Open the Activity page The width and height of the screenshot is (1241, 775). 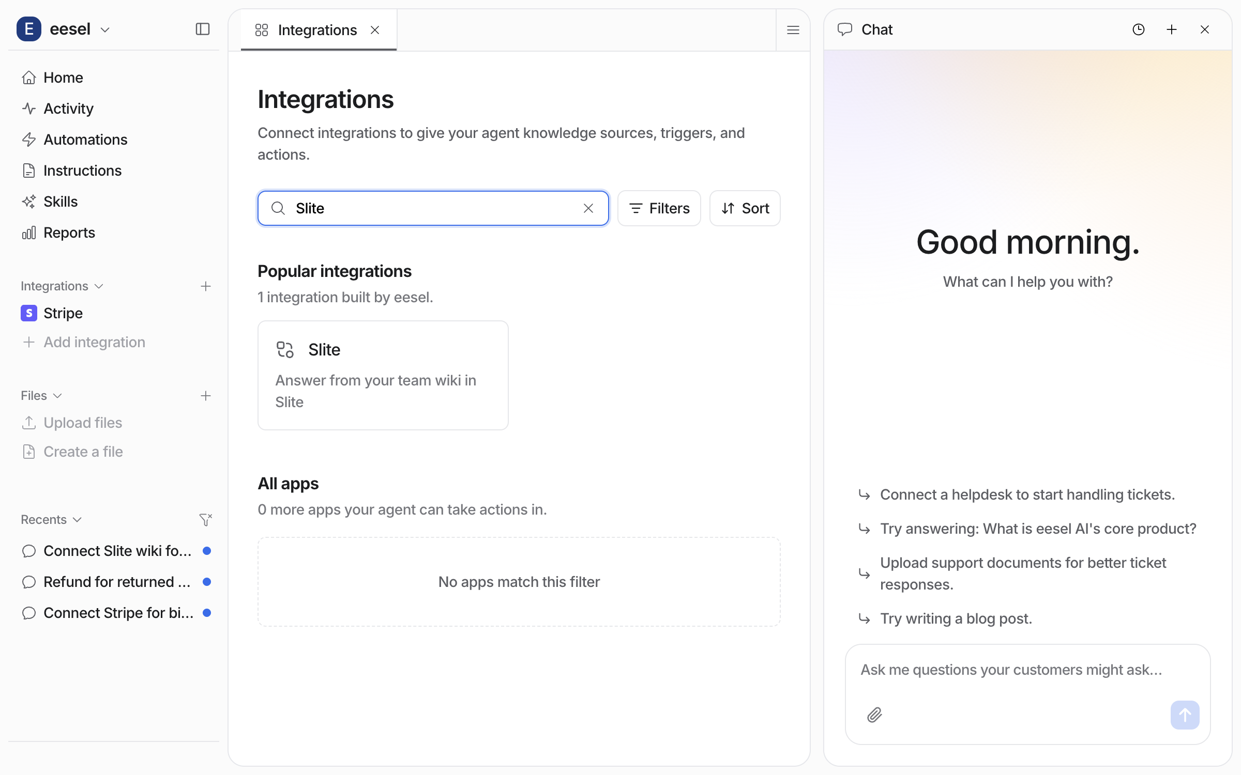point(114,109)
